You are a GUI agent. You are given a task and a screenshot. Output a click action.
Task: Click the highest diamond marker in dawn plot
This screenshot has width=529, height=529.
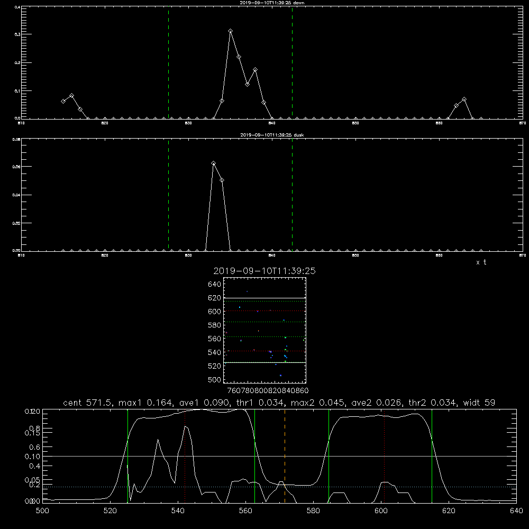[x=231, y=31]
